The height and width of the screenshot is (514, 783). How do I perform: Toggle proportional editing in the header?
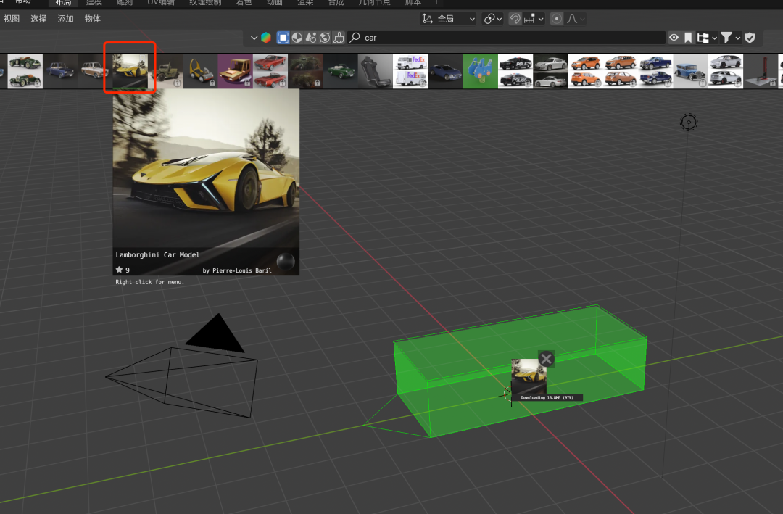point(557,19)
